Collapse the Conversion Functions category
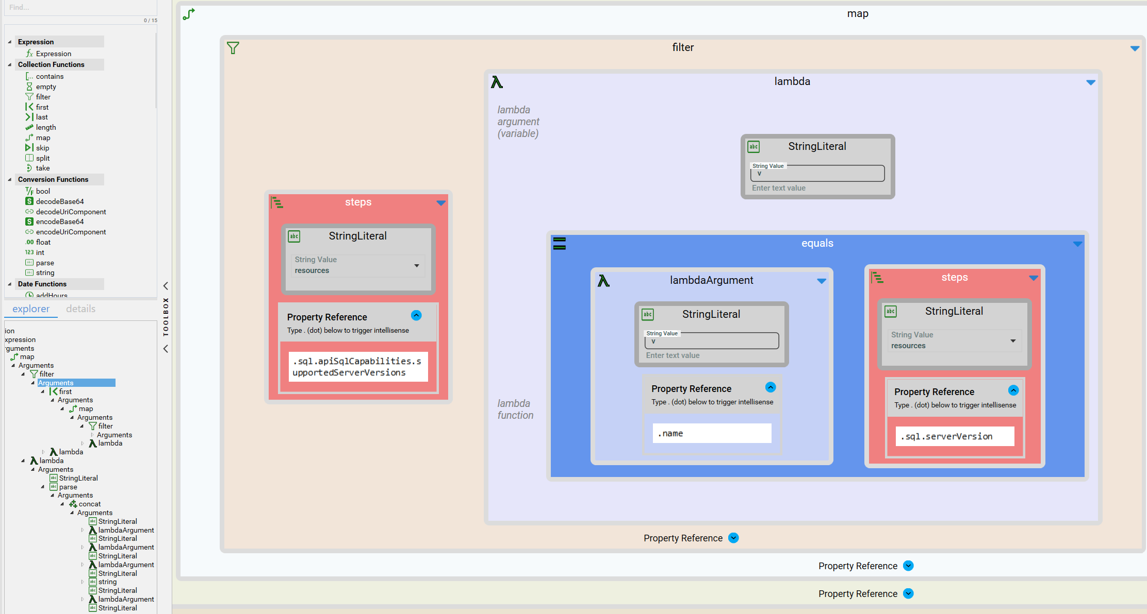This screenshot has width=1147, height=614. pyautogui.click(x=10, y=180)
